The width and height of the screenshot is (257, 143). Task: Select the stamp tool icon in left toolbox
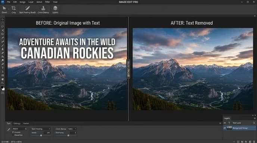tap(3, 49)
